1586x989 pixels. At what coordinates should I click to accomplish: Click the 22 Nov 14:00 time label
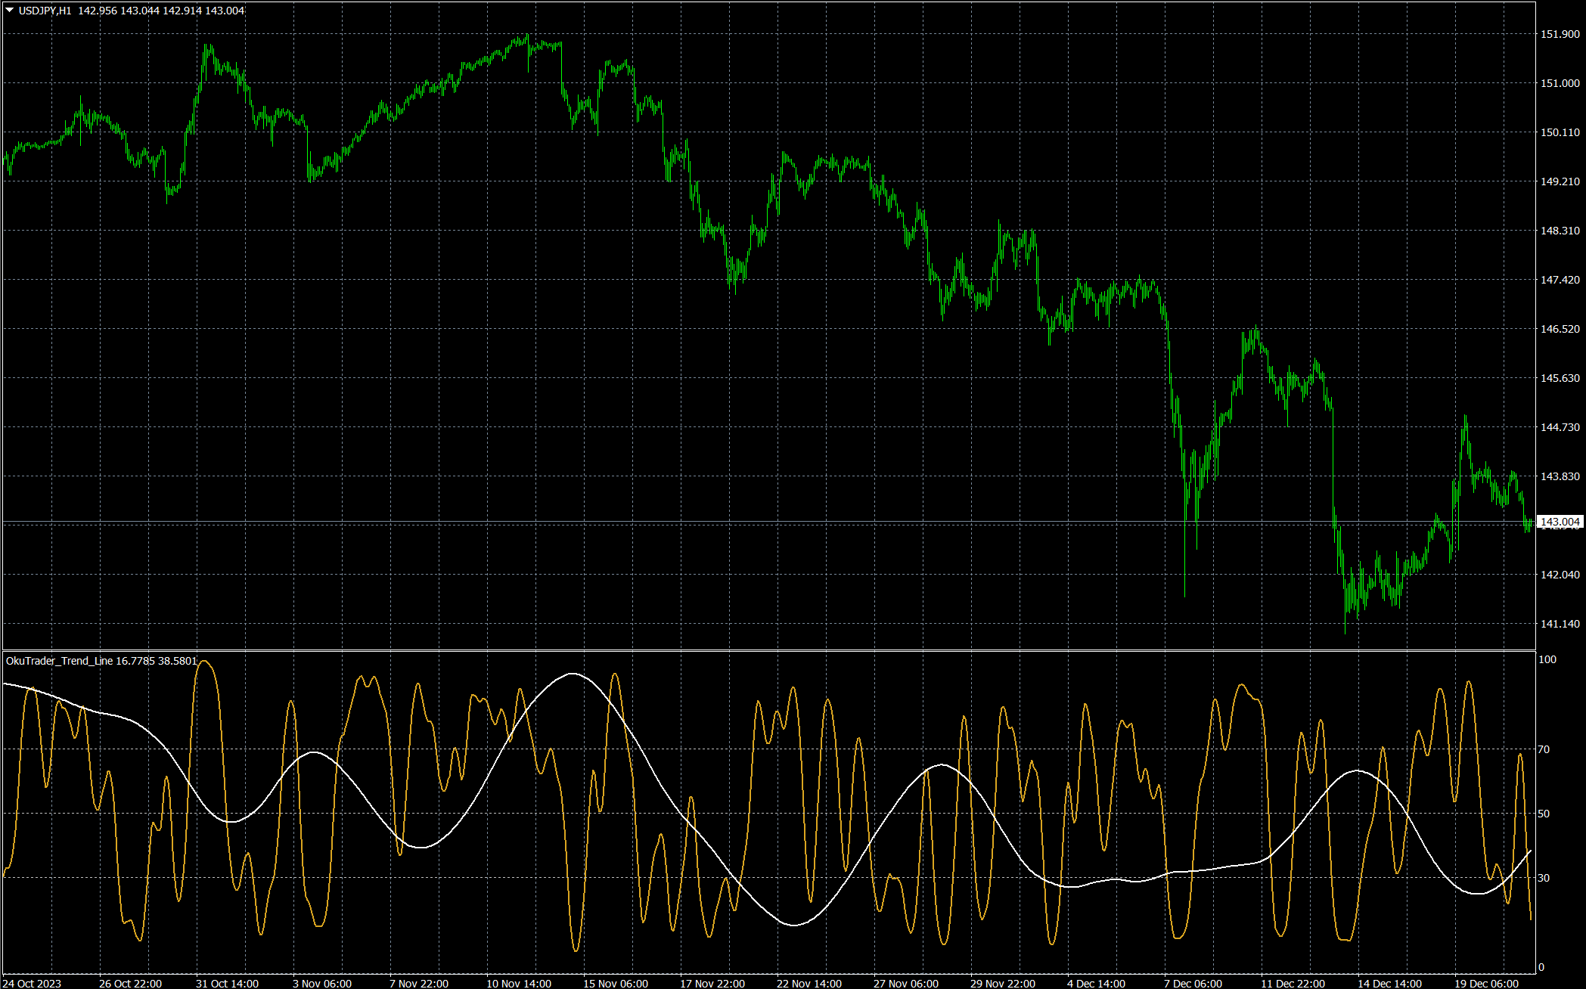pos(809,983)
